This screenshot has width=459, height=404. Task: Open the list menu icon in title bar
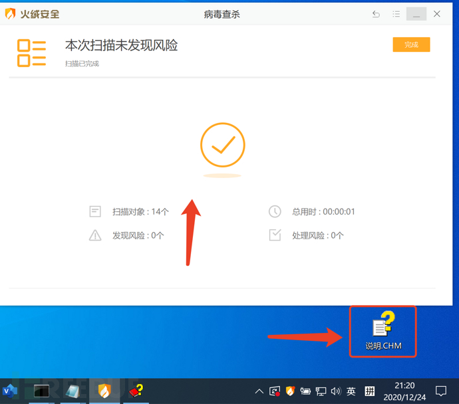[x=396, y=14]
